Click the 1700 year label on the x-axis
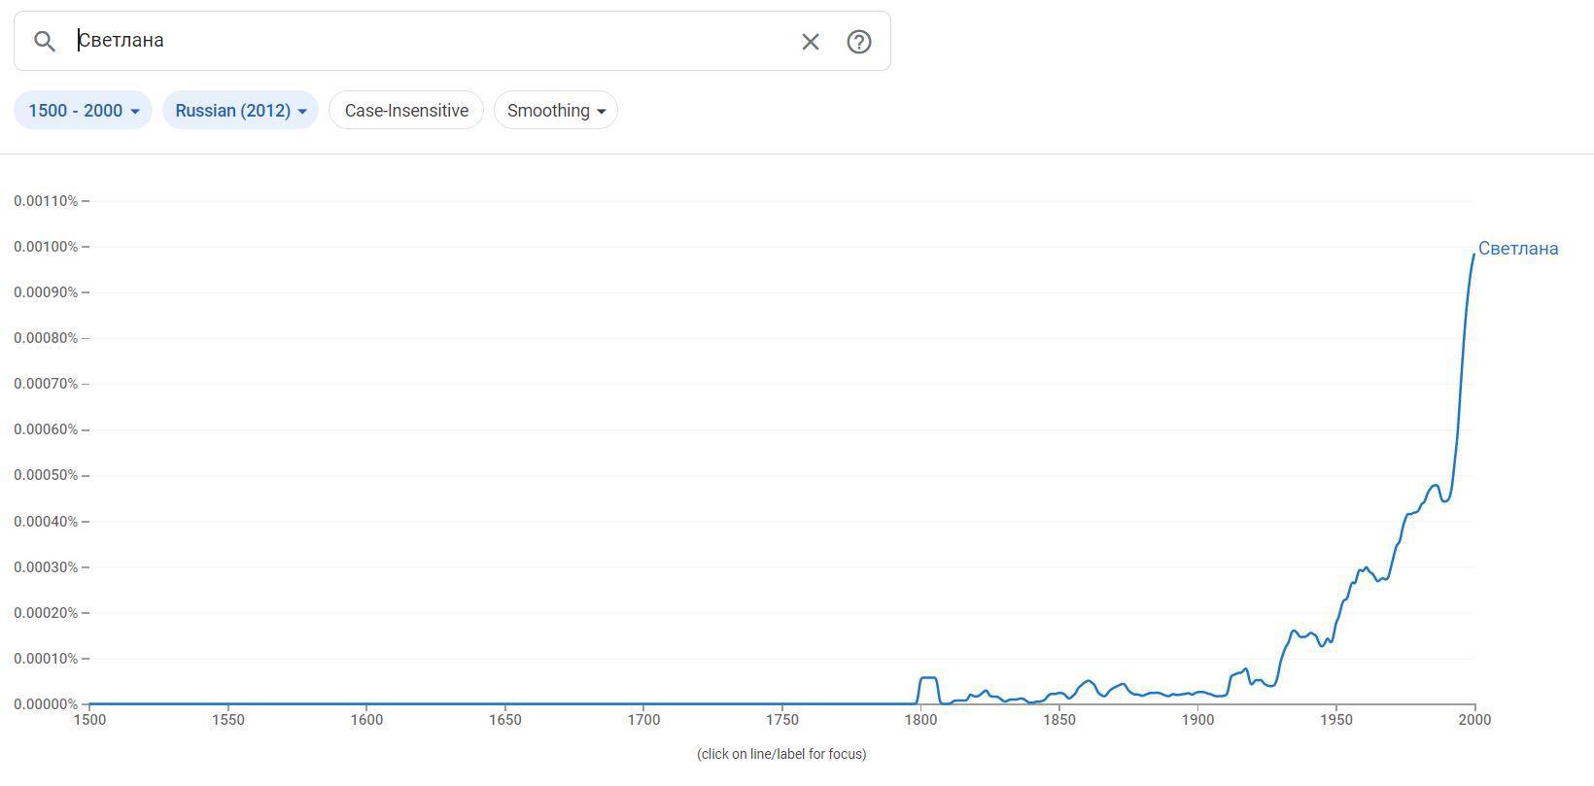Image resolution: width=1594 pixels, height=786 pixels. [643, 720]
